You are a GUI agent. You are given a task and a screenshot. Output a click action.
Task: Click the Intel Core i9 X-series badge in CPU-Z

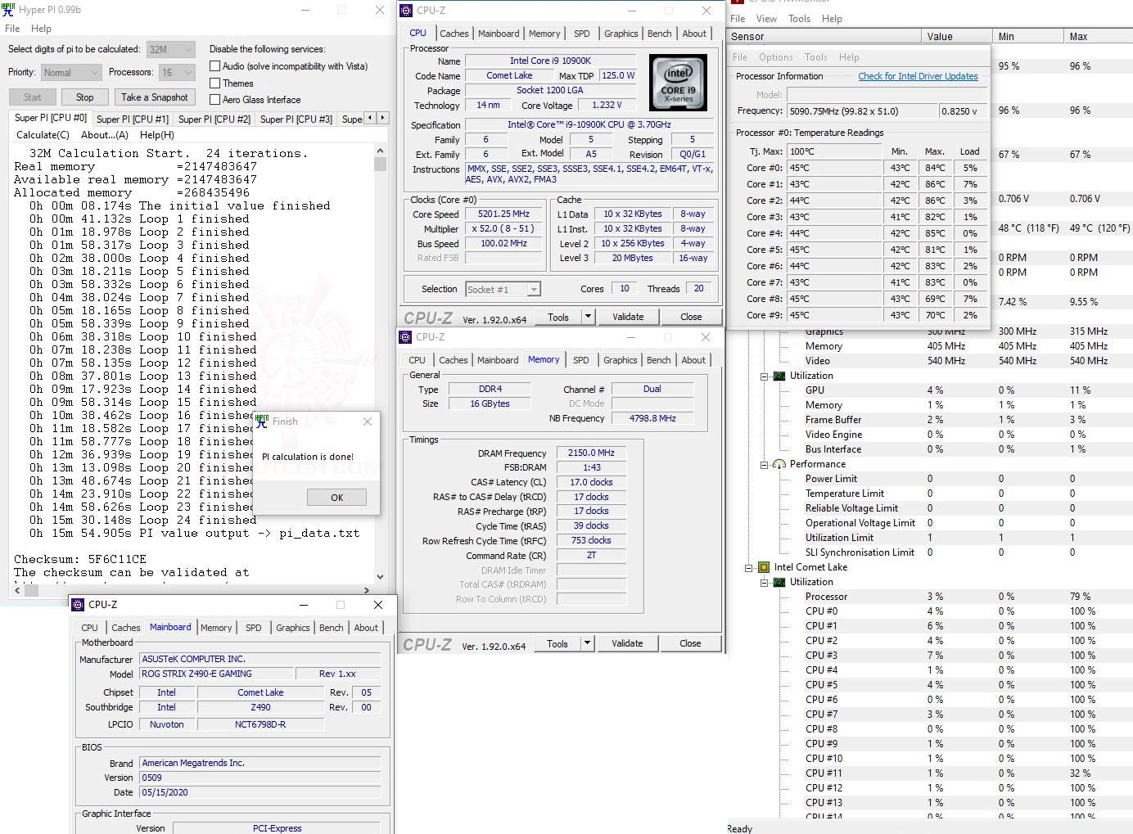[678, 82]
